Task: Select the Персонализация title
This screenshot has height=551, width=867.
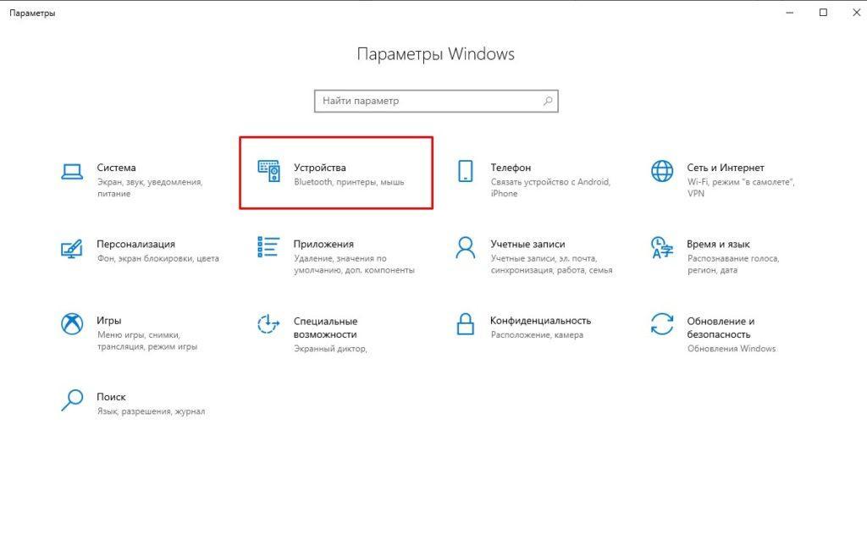Action: point(135,245)
